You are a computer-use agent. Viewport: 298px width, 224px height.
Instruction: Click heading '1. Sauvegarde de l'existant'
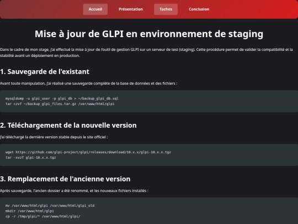pos(45,71)
